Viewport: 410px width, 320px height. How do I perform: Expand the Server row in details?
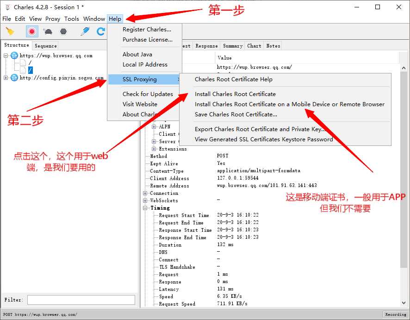(x=154, y=141)
